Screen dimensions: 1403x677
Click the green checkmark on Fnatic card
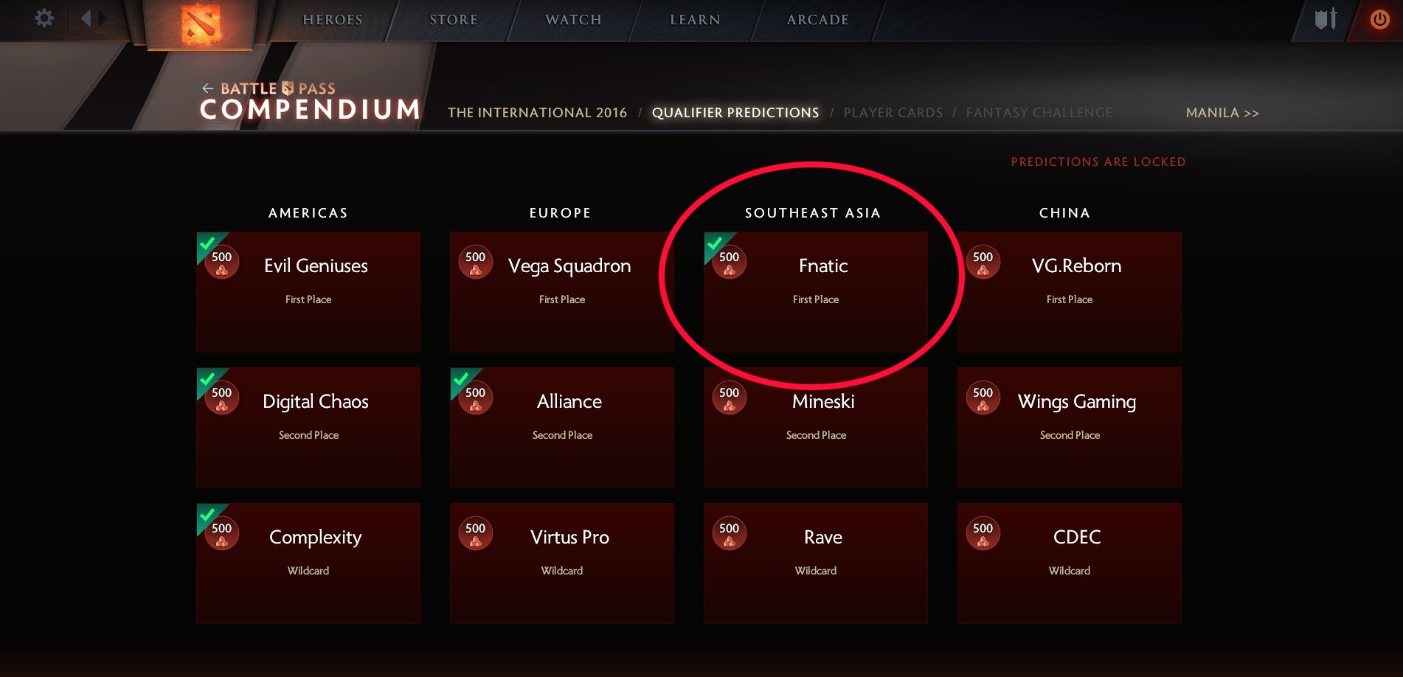[716, 243]
